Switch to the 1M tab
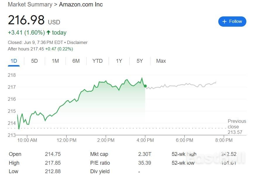 click(x=55, y=61)
